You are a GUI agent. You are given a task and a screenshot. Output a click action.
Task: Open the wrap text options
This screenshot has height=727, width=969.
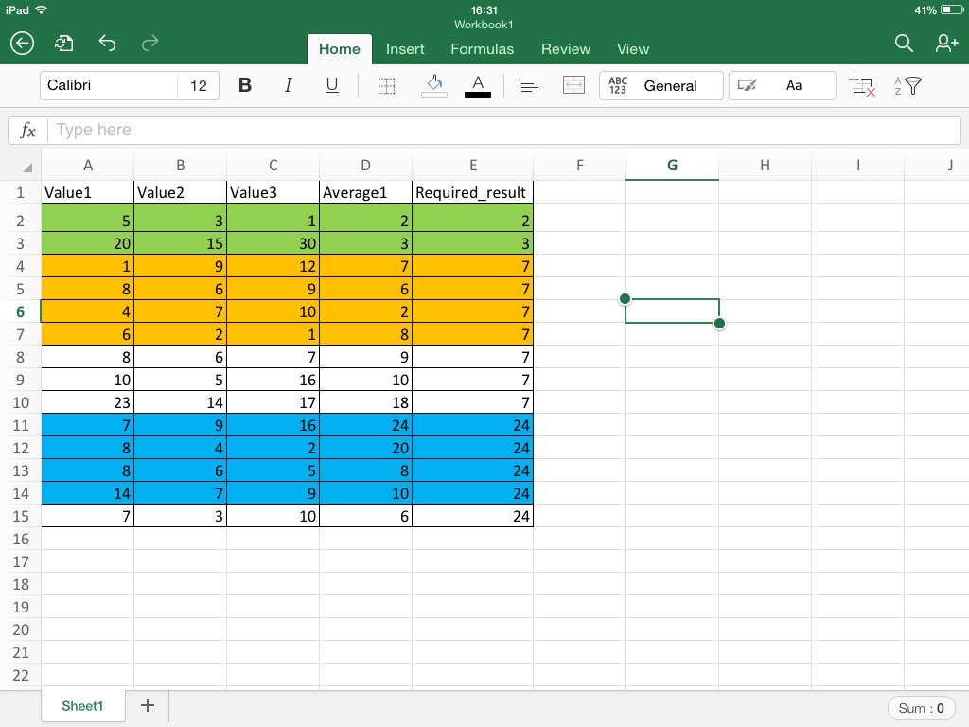coord(573,85)
